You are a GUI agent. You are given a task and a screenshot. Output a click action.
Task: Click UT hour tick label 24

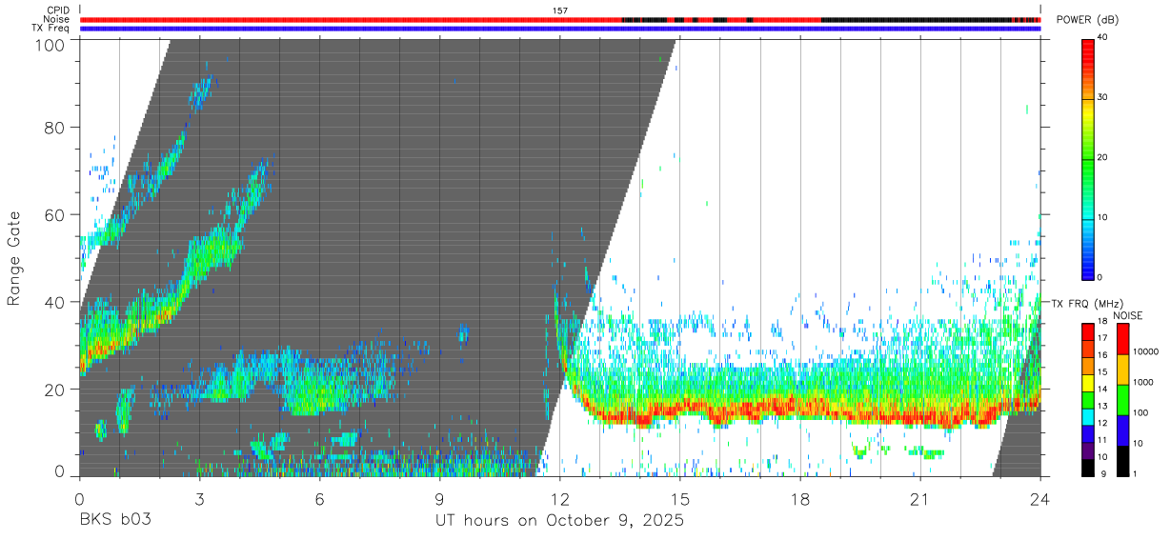click(x=1040, y=498)
